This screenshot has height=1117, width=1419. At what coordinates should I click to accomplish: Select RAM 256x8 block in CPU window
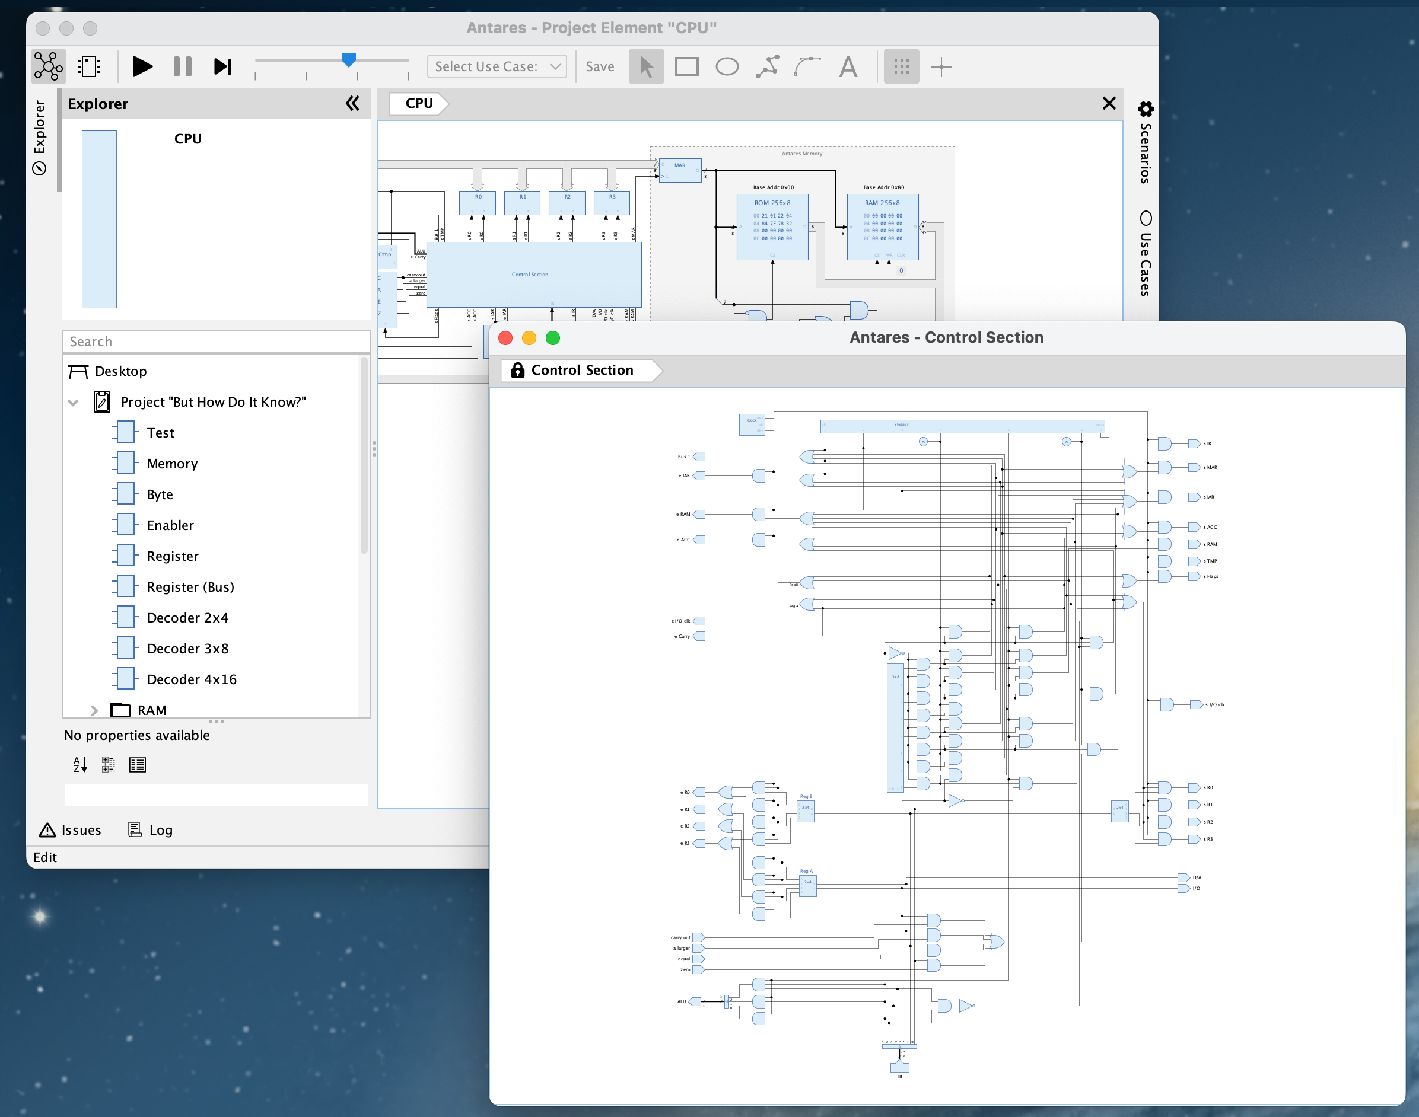click(x=883, y=226)
